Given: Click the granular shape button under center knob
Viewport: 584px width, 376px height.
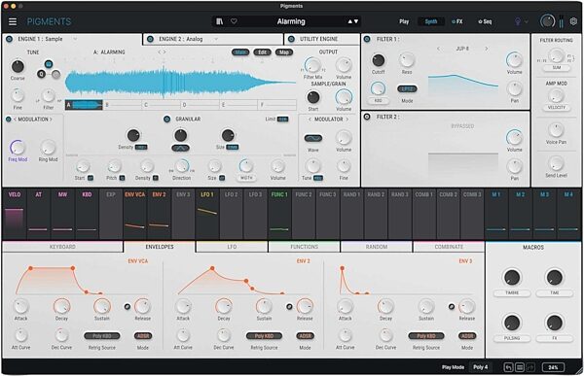Looking at the screenshot, I should pos(181,148).
